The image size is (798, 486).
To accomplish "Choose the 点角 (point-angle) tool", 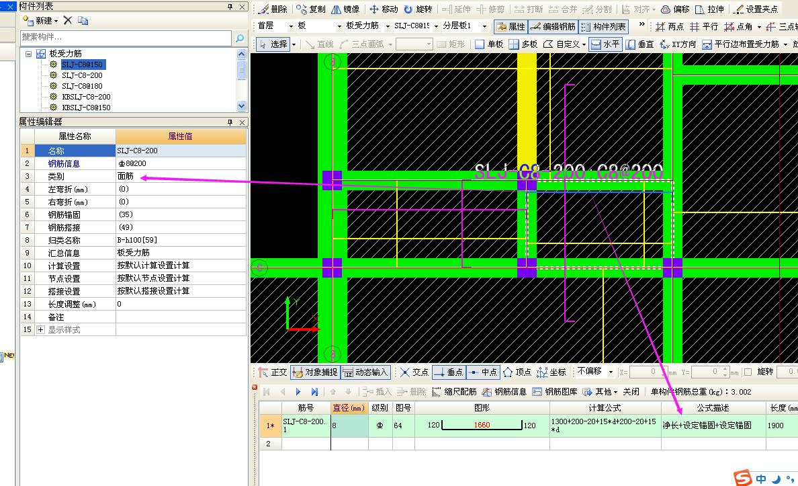I will (738, 26).
